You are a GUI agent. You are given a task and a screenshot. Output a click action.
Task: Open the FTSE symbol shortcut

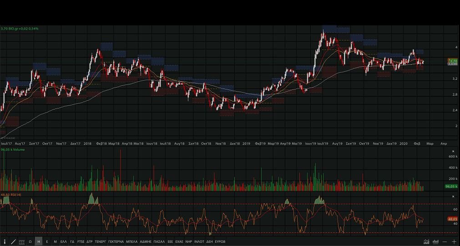click(81, 242)
